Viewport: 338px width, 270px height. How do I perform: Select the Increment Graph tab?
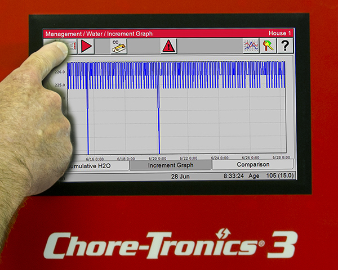click(x=171, y=165)
